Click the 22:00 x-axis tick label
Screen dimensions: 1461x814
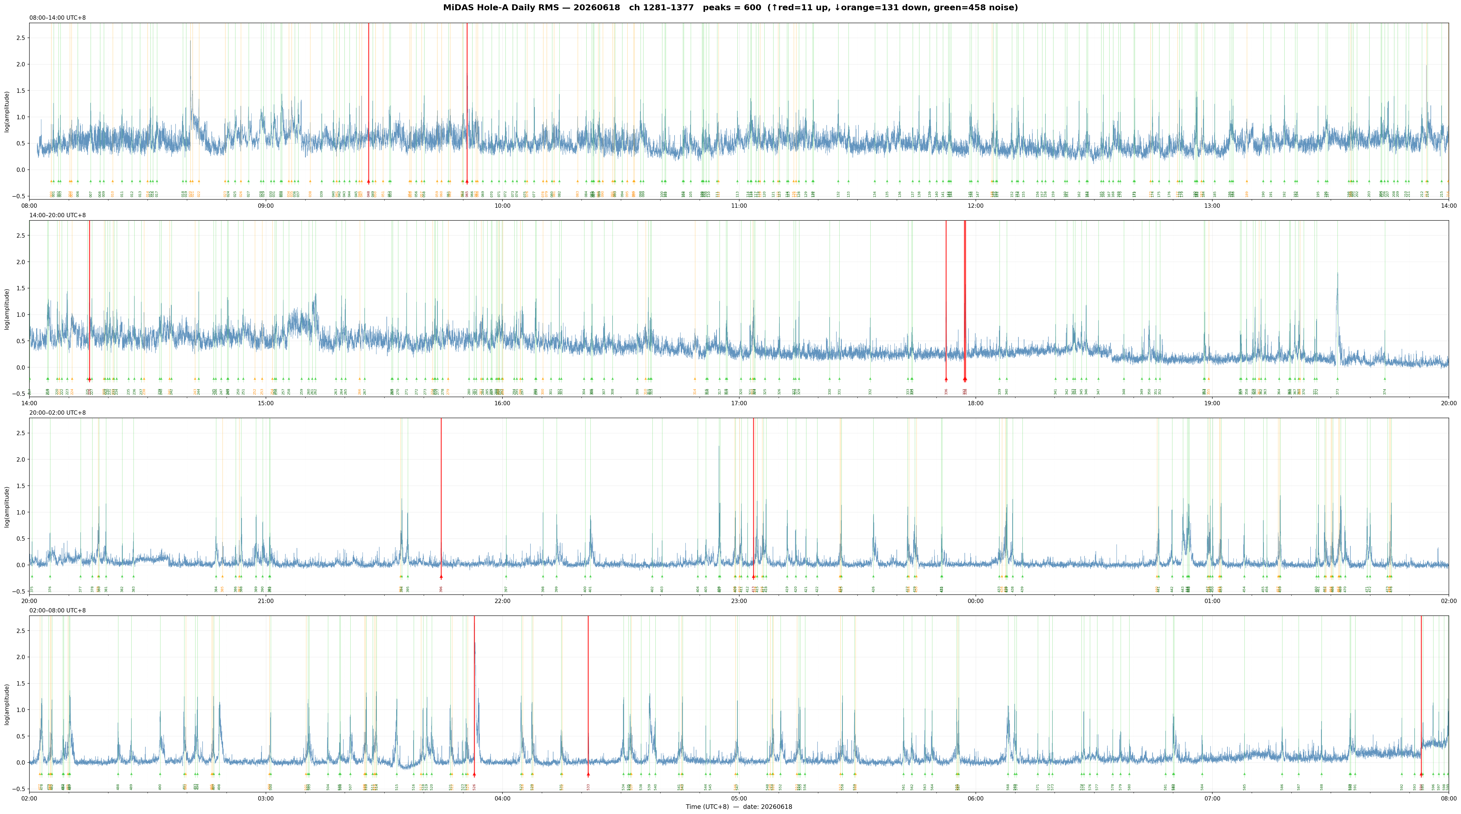(x=502, y=601)
